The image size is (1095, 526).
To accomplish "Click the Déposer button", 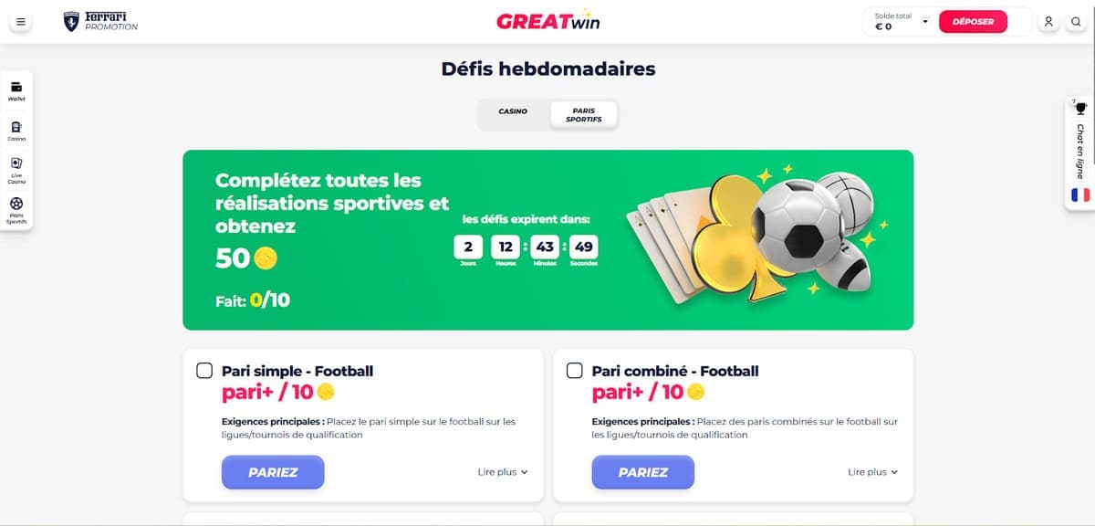I will pyautogui.click(x=971, y=20).
